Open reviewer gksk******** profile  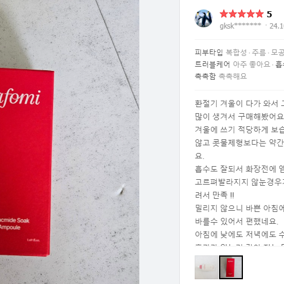coord(241,26)
